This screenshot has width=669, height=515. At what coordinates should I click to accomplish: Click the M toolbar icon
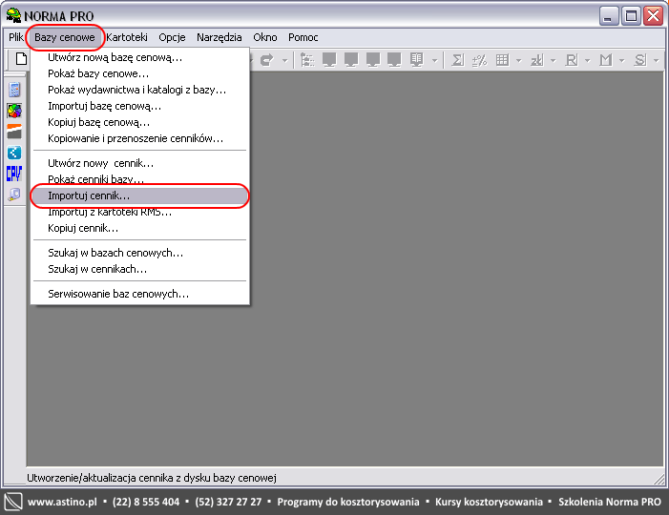tap(606, 60)
